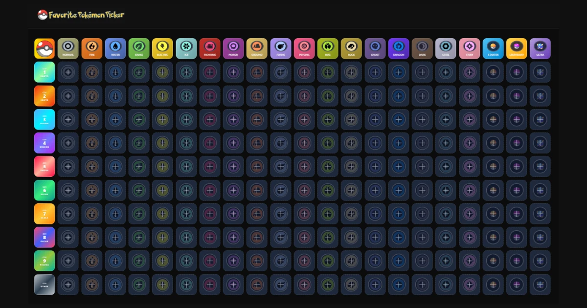587x308 pixels.
Task: Select the Gen 4 Sinnoh row tile
Action: (x=45, y=143)
